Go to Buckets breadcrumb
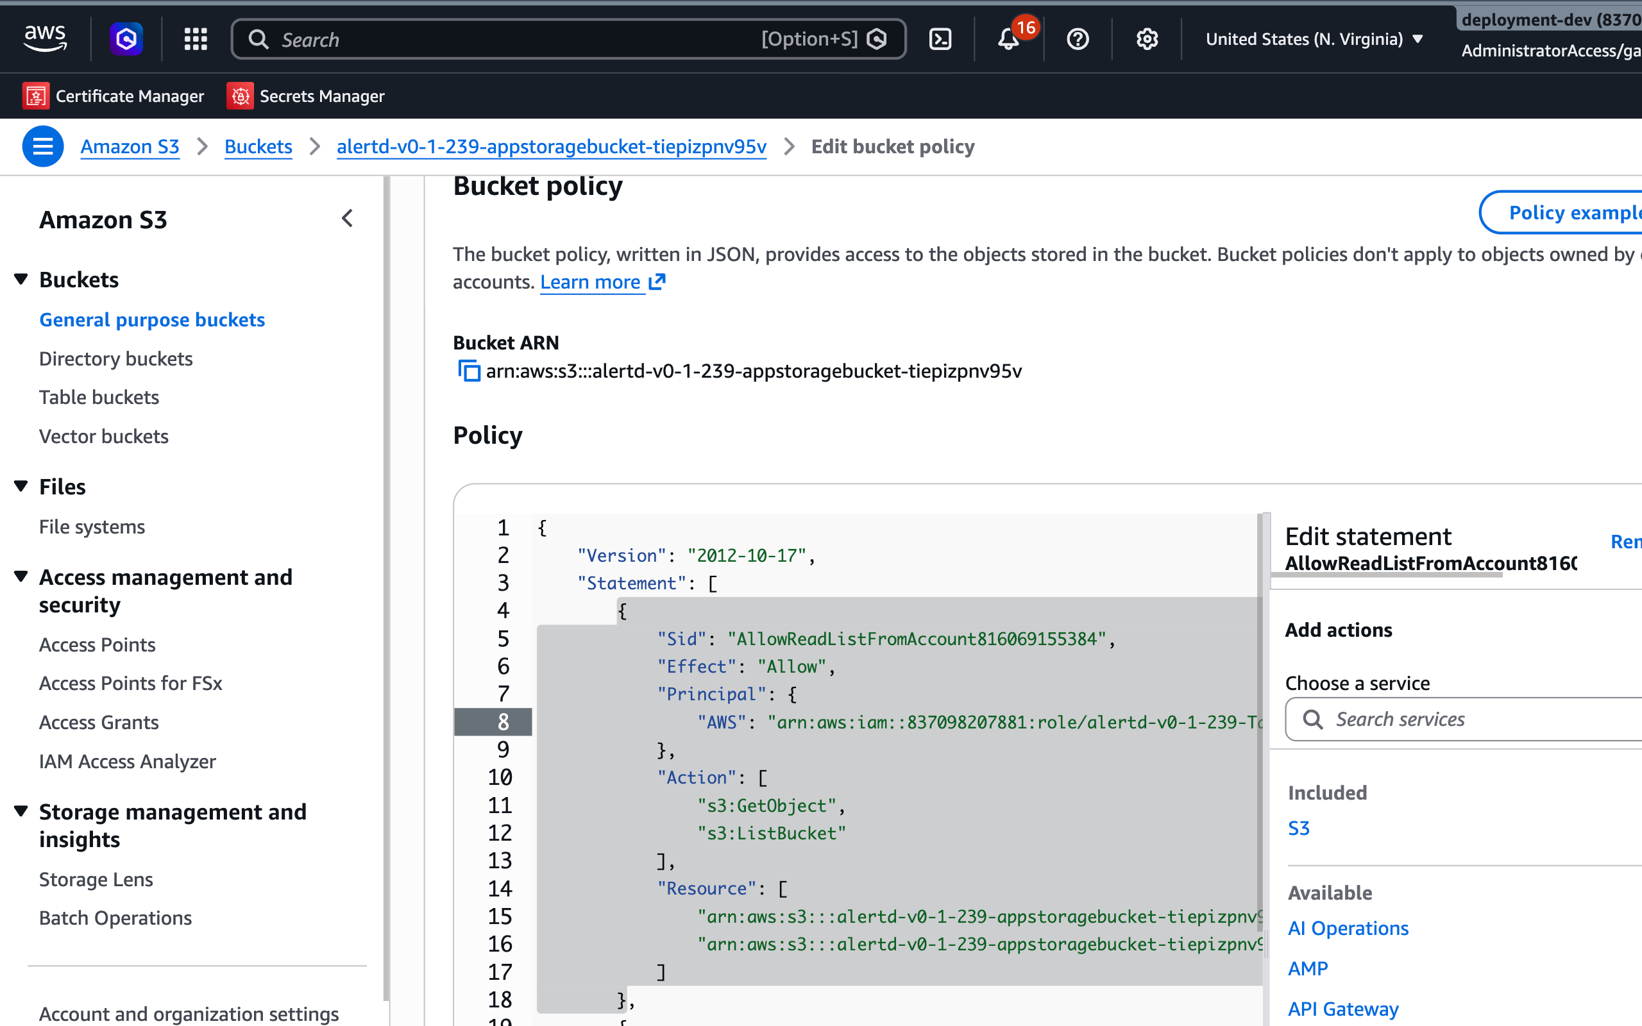The image size is (1642, 1026). [x=258, y=146]
